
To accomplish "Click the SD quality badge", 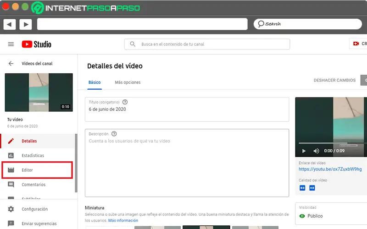I will [302, 188].
